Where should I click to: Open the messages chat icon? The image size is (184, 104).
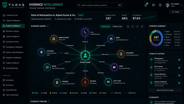pos(154,5)
